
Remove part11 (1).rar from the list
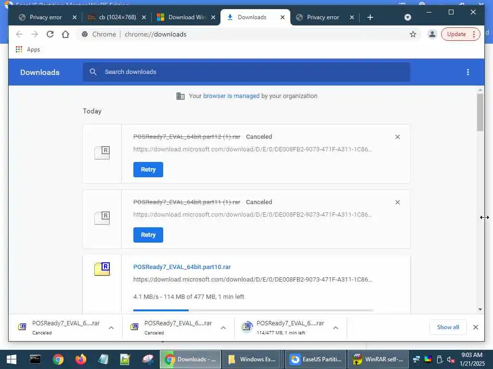click(x=398, y=202)
